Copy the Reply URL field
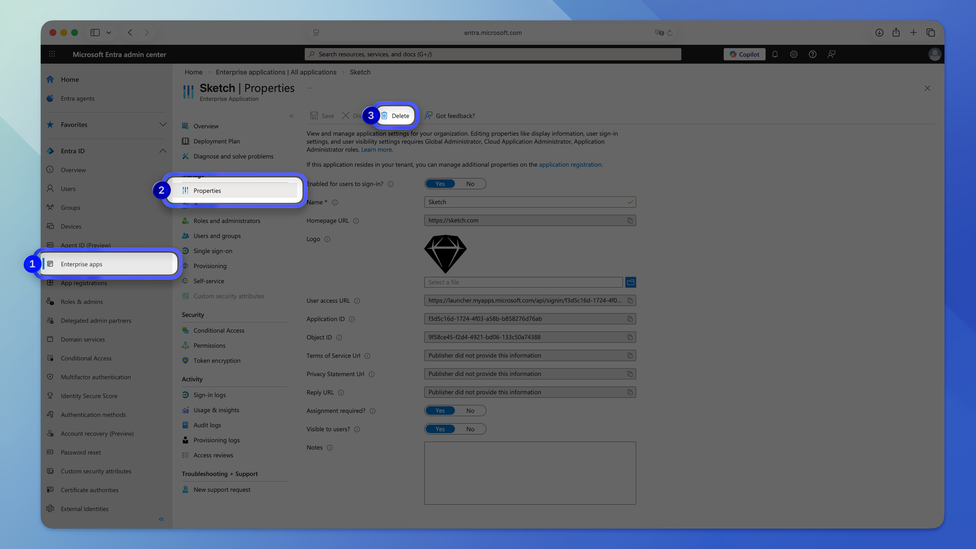976x549 pixels. click(x=630, y=392)
